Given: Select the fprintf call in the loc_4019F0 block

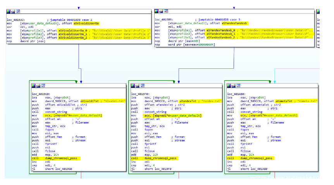Looking at the screenshot, I should click(x=150, y=144).
